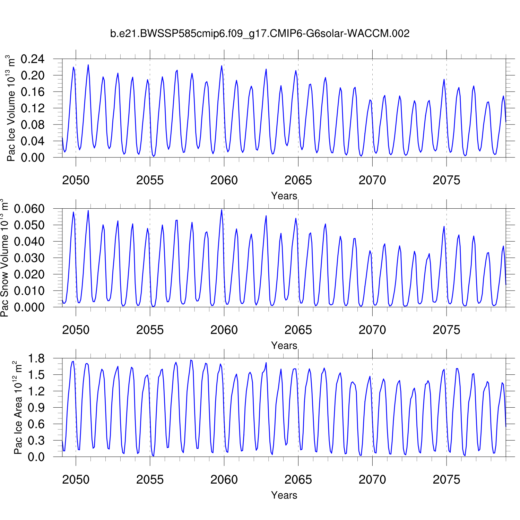Select the 2060 tick label under ice volume plot

click(224, 180)
